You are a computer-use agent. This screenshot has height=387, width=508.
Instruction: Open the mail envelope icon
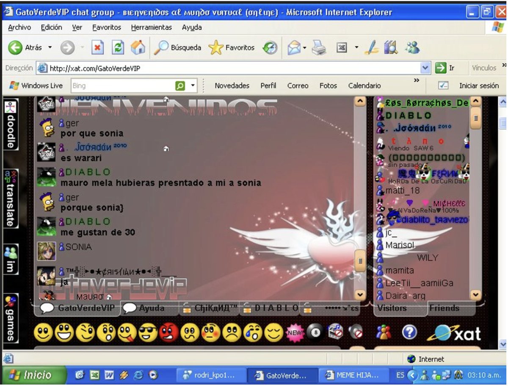pyautogui.click(x=293, y=47)
